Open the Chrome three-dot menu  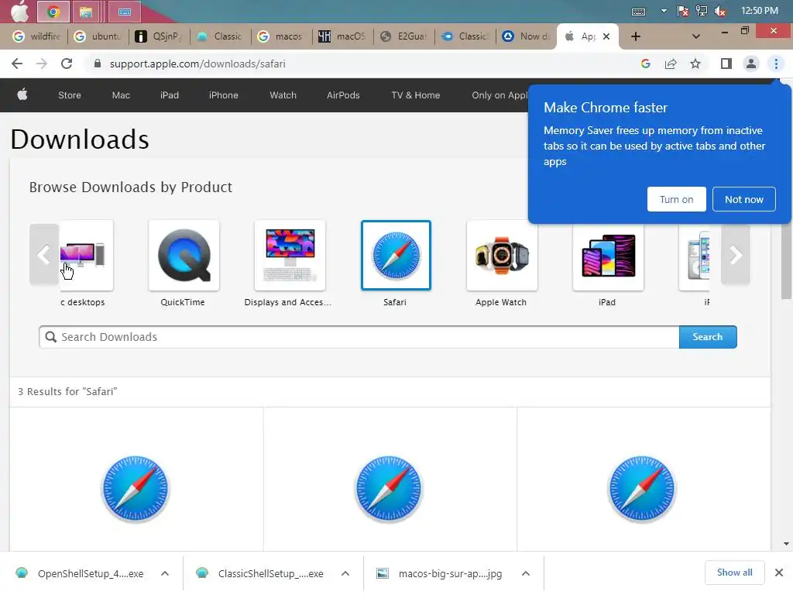click(776, 64)
